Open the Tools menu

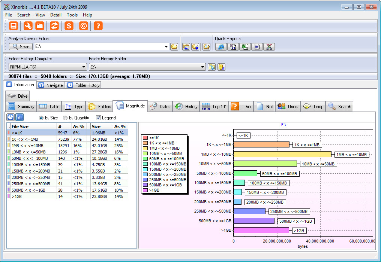72,15
